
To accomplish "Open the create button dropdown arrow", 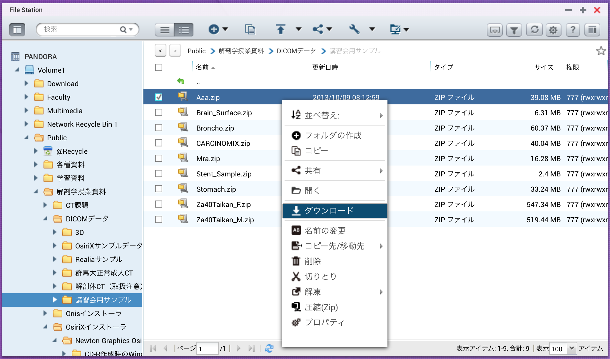I will (x=225, y=29).
